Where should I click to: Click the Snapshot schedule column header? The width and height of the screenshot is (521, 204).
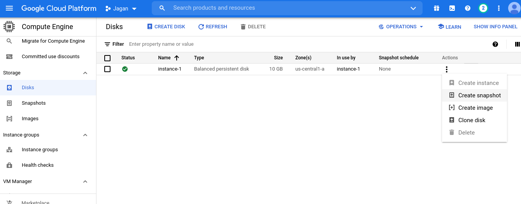coord(399,58)
